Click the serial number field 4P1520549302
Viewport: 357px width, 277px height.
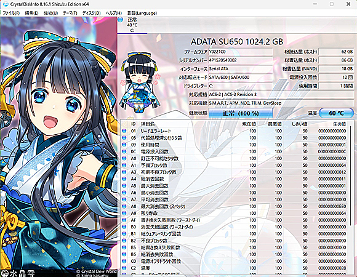(x=241, y=60)
